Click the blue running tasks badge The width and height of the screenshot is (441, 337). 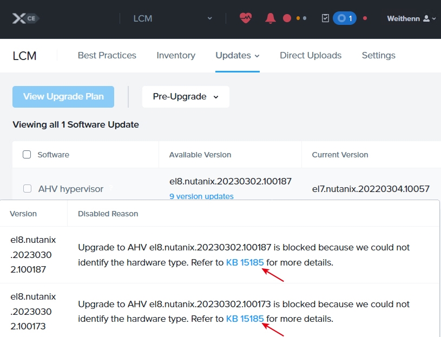345,18
